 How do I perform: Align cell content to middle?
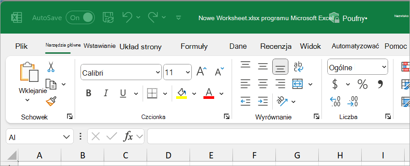pyautogui.click(x=262, y=66)
